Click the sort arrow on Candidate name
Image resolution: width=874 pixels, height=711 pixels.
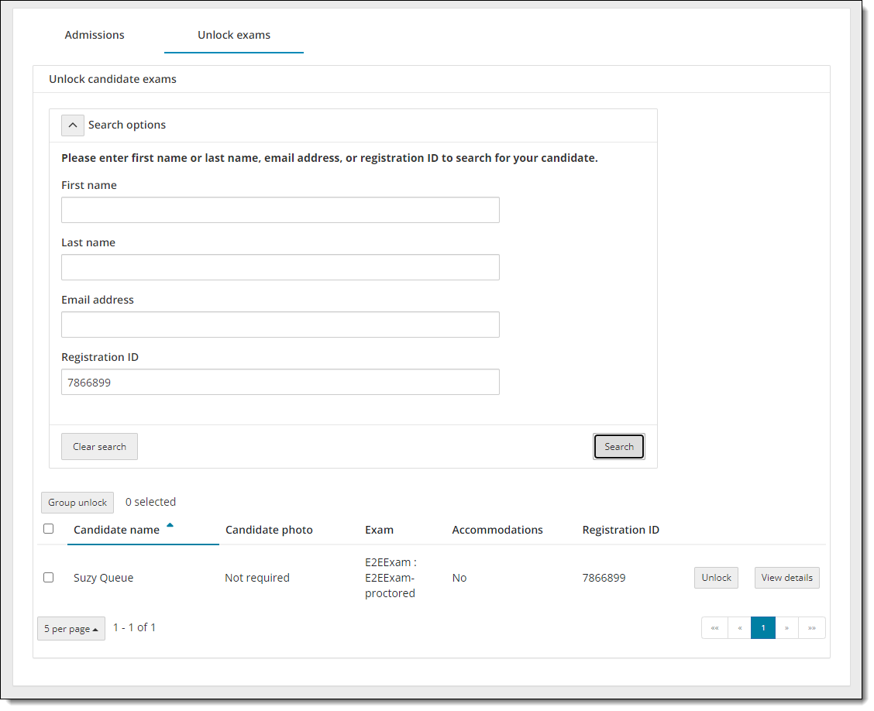(170, 526)
